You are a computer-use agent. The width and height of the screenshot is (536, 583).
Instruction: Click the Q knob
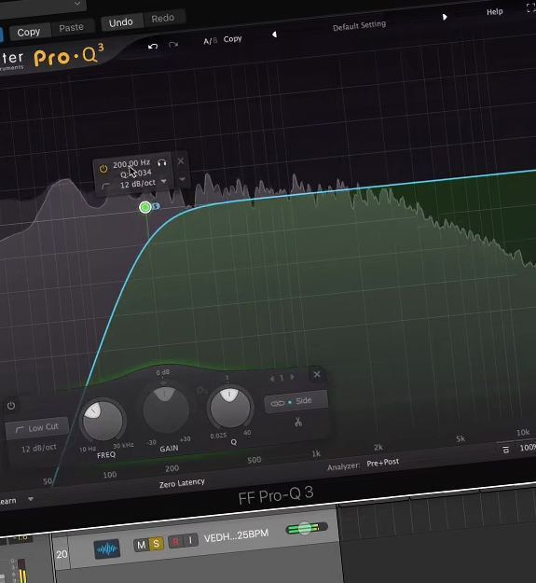click(230, 407)
